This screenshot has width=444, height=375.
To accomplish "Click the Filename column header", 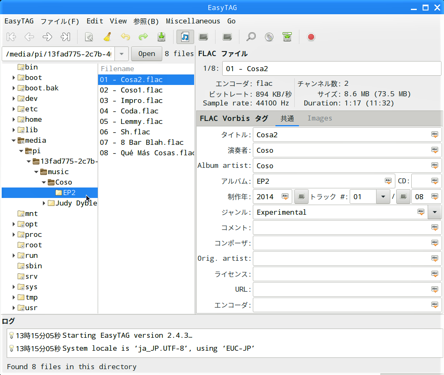I will point(146,69).
